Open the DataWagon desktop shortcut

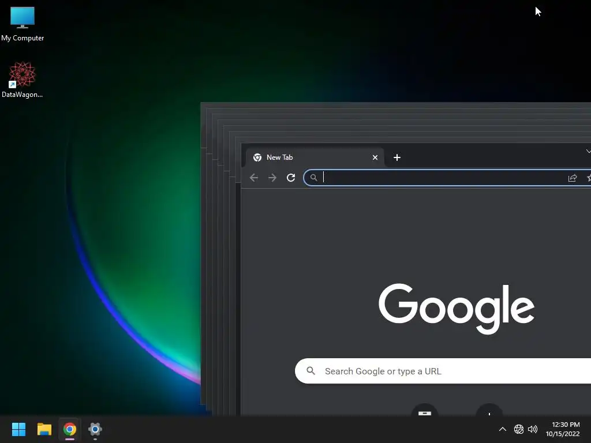(x=23, y=80)
